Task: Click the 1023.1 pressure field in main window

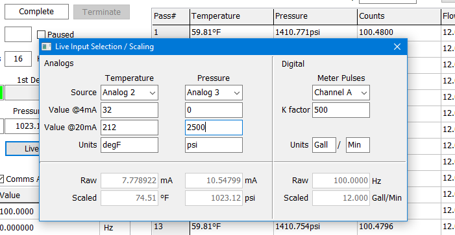Action: 22,126
